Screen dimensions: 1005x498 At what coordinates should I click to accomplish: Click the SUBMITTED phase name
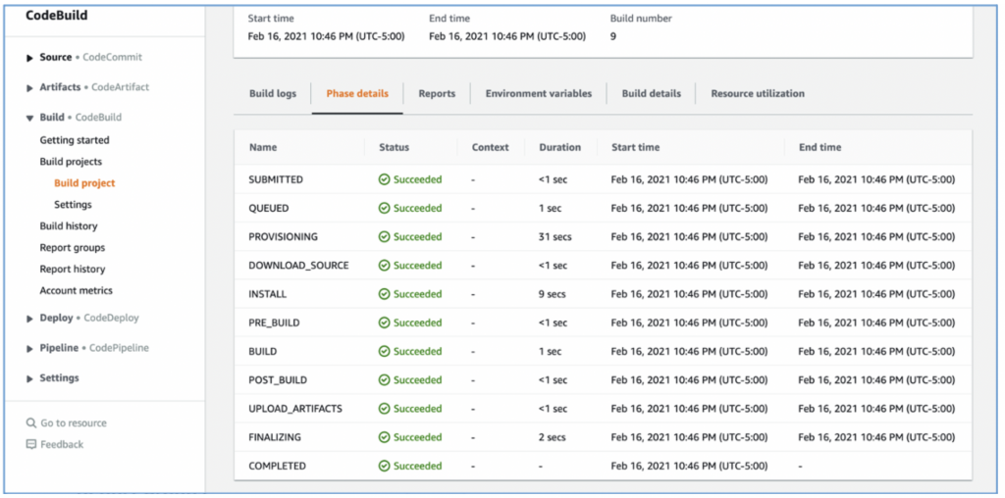[x=276, y=179]
